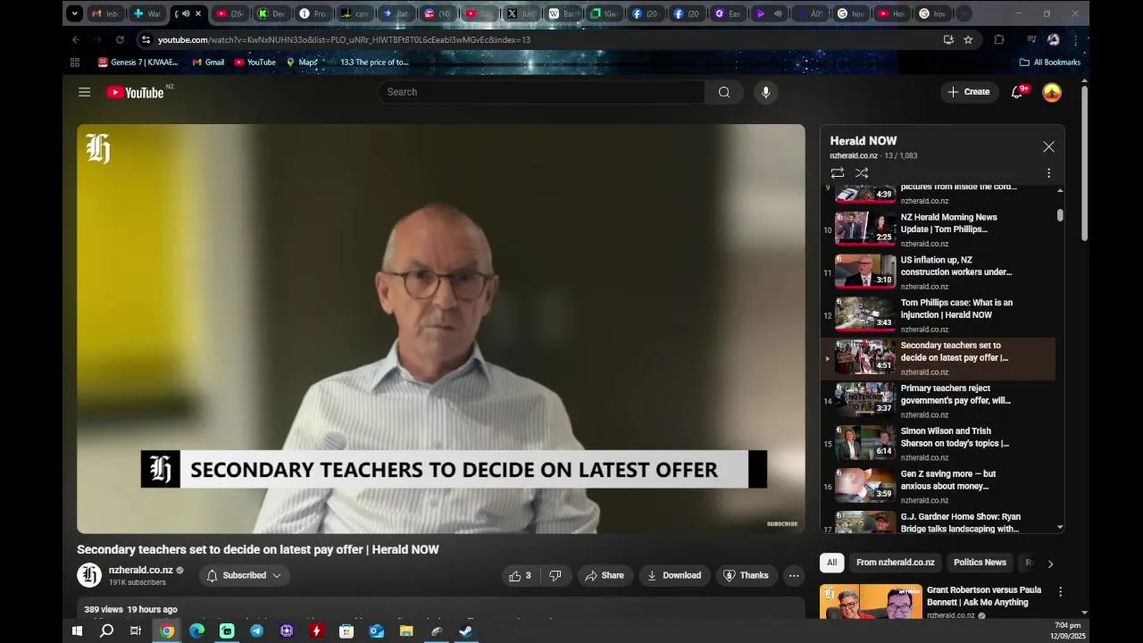Open the Apps grid in bookmarks bar
Image resolution: width=1143 pixels, height=643 pixels.
[75, 63]
